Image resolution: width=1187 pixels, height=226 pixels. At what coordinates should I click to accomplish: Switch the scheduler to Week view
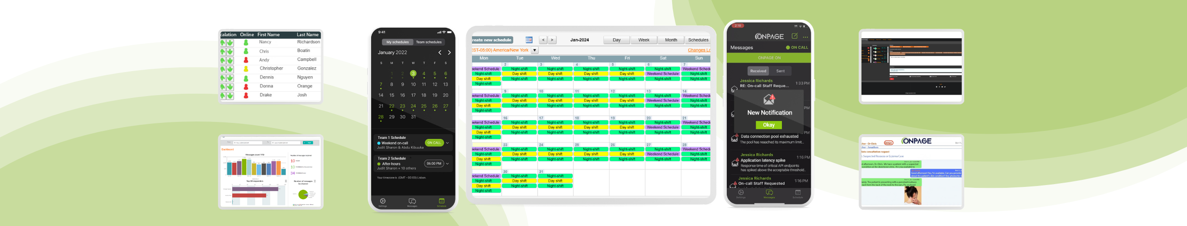pos(644,40)
